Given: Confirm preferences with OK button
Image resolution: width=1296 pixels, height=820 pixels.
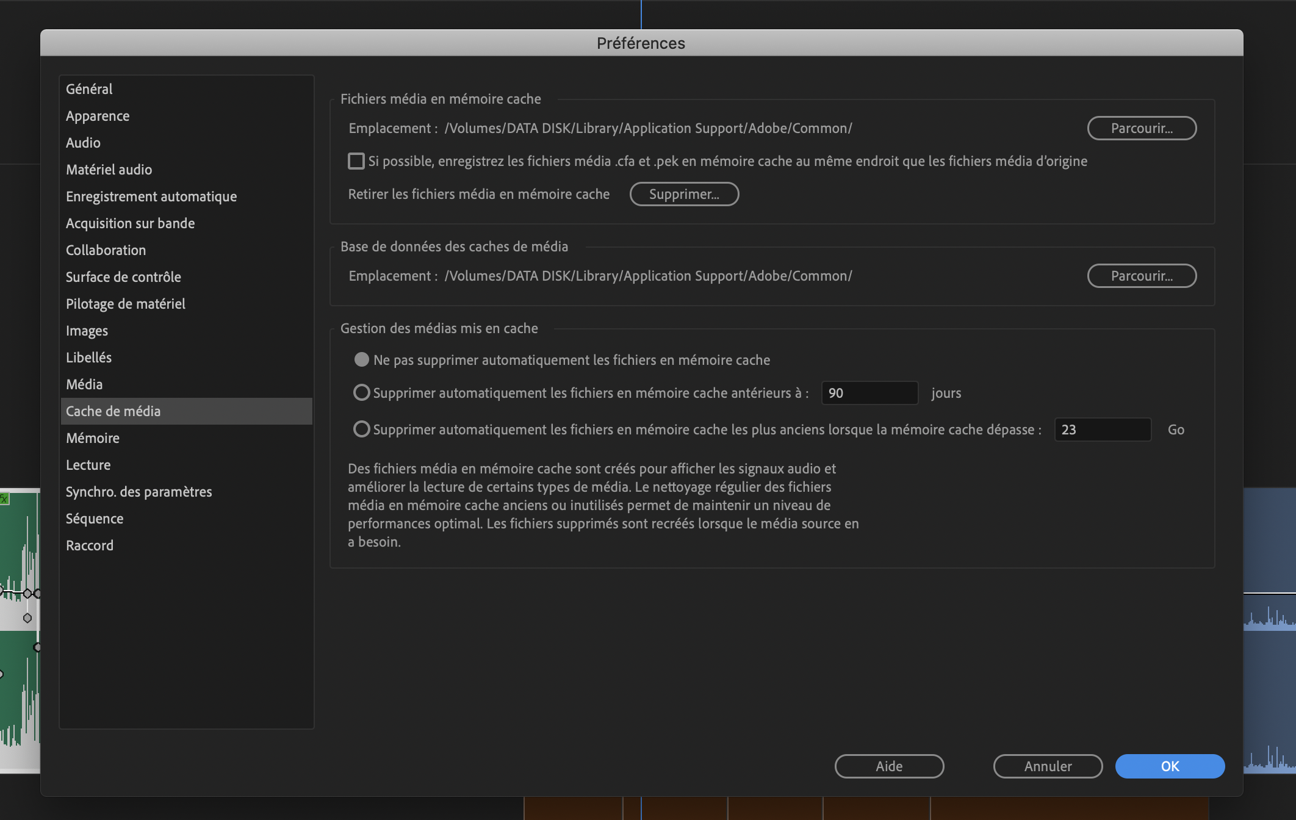Looking at the screenshot, I should coord(1170,766).
